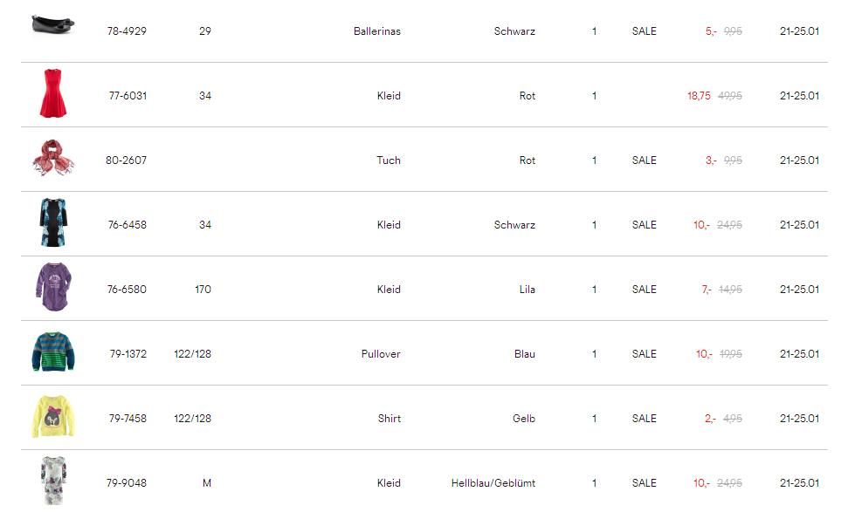The image size is (848, 512).
Task: Click the Tuch product name
Action: (389, 160)
